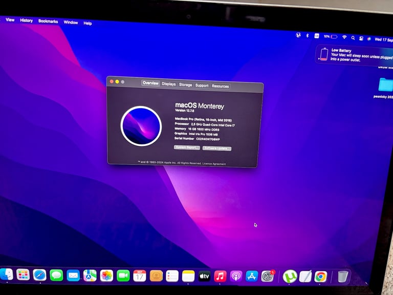Screen dimensions: 393x295
Task: Open Control Centre in menu bar
Action: (x=361, y=38)
